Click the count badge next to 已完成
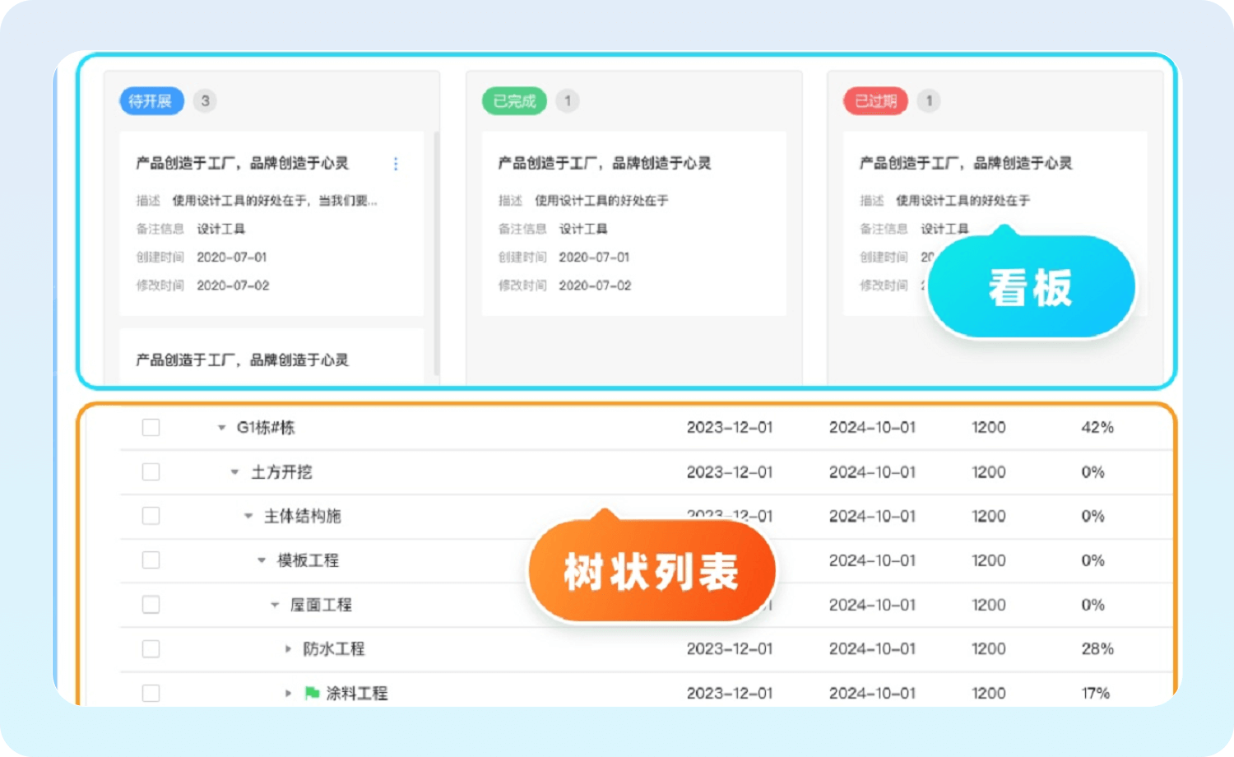 click(x=567, y=101)
